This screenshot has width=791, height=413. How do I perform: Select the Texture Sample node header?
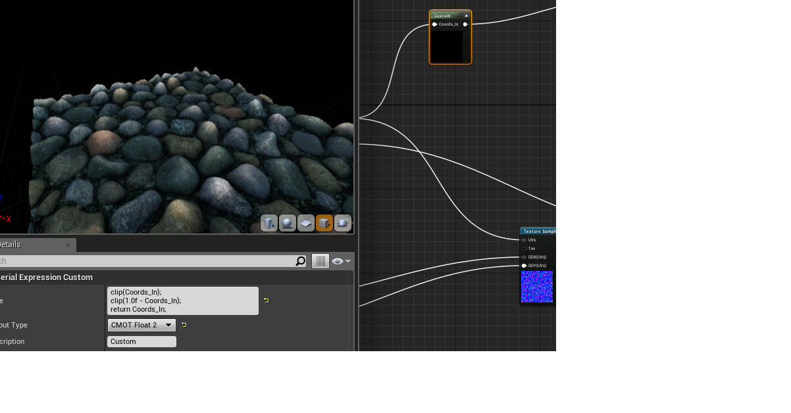click(538, 231)
